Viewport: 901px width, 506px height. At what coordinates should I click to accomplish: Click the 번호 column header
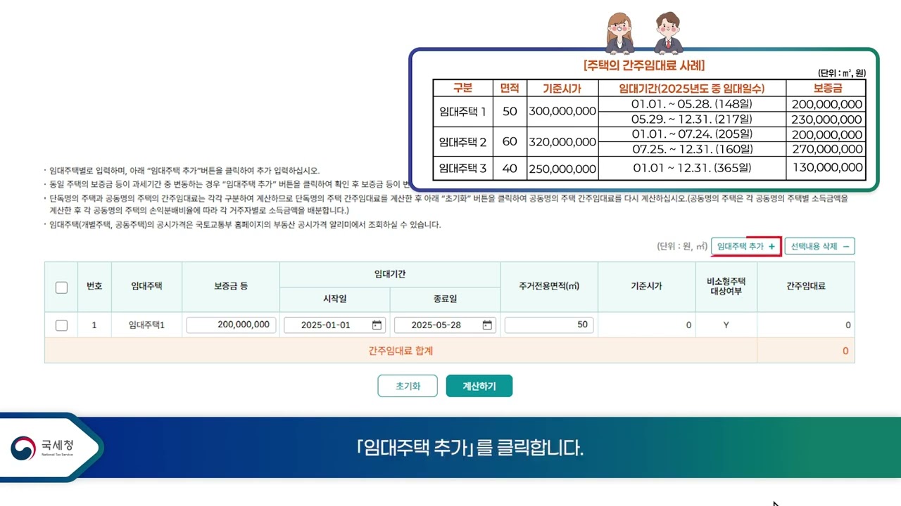94,287
